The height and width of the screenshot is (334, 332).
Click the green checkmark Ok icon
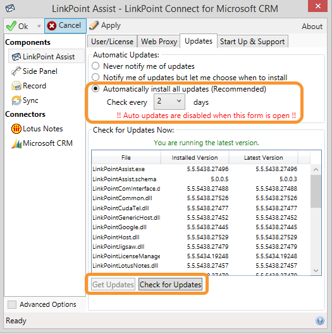pyautogui.click(x=11, y=26)
